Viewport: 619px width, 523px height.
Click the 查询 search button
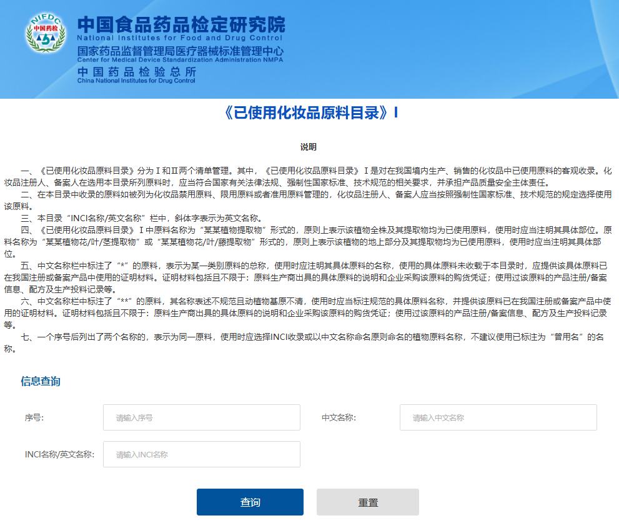click(250, 502)
